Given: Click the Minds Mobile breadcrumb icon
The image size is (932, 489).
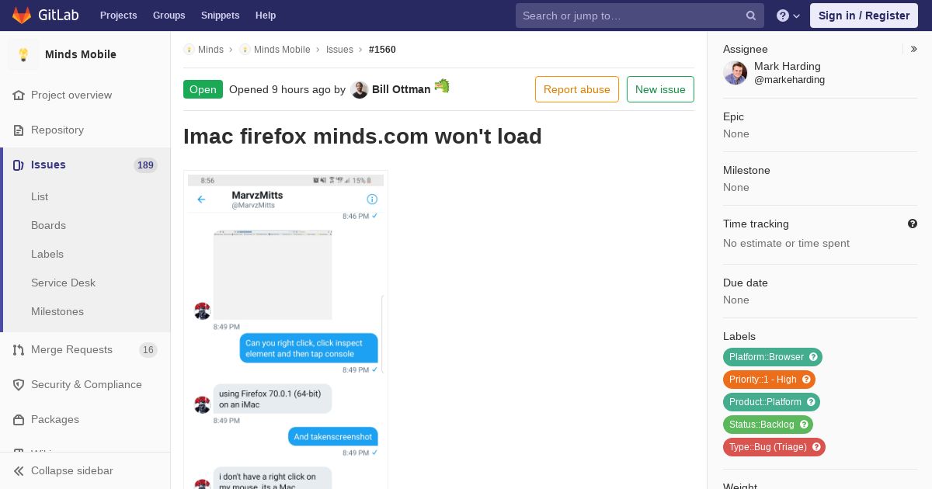Looking at the screenshot, I should point(245,49).
